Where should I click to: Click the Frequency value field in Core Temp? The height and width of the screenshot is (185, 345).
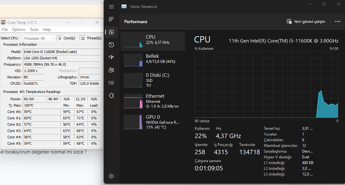pyautogui.click(x=62, y=64)
